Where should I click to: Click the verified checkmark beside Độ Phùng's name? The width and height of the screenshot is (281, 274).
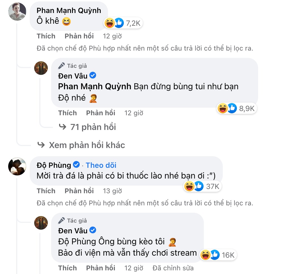tap(76, 165)
